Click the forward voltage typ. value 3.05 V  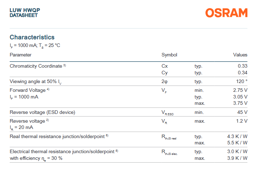coord(240,97)
